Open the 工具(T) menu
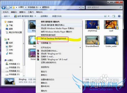Image resolution: width=127 pixels, height=93 pixels. pos(31,12)
